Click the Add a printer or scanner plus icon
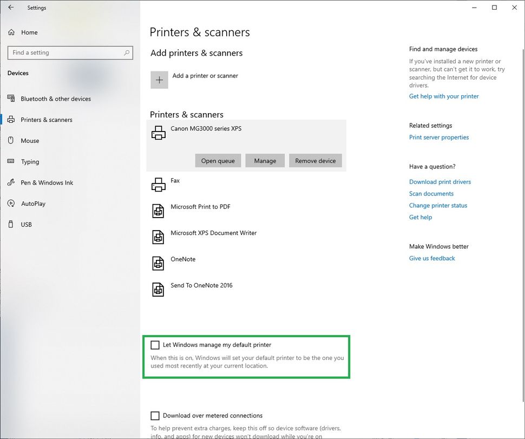The height and width of the screenshot is (439, 525). 159,79
